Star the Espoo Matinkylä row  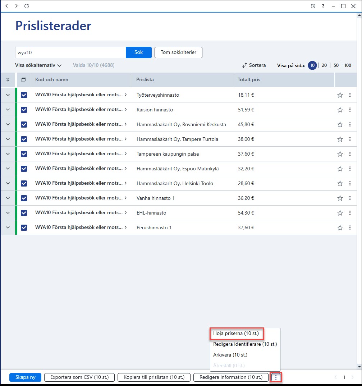(340, 169)
